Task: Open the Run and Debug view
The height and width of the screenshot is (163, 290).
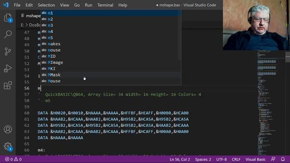Action: (8, 68)
